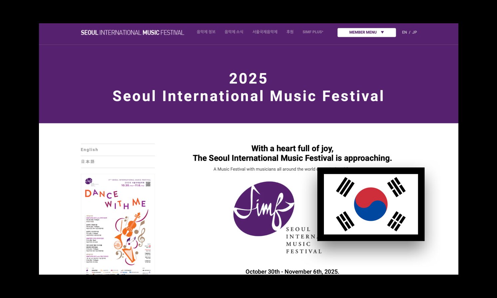The image size is (497, 298).
Task: Open the Dance With Me poster thumbnail
Action: coord(118,224)
